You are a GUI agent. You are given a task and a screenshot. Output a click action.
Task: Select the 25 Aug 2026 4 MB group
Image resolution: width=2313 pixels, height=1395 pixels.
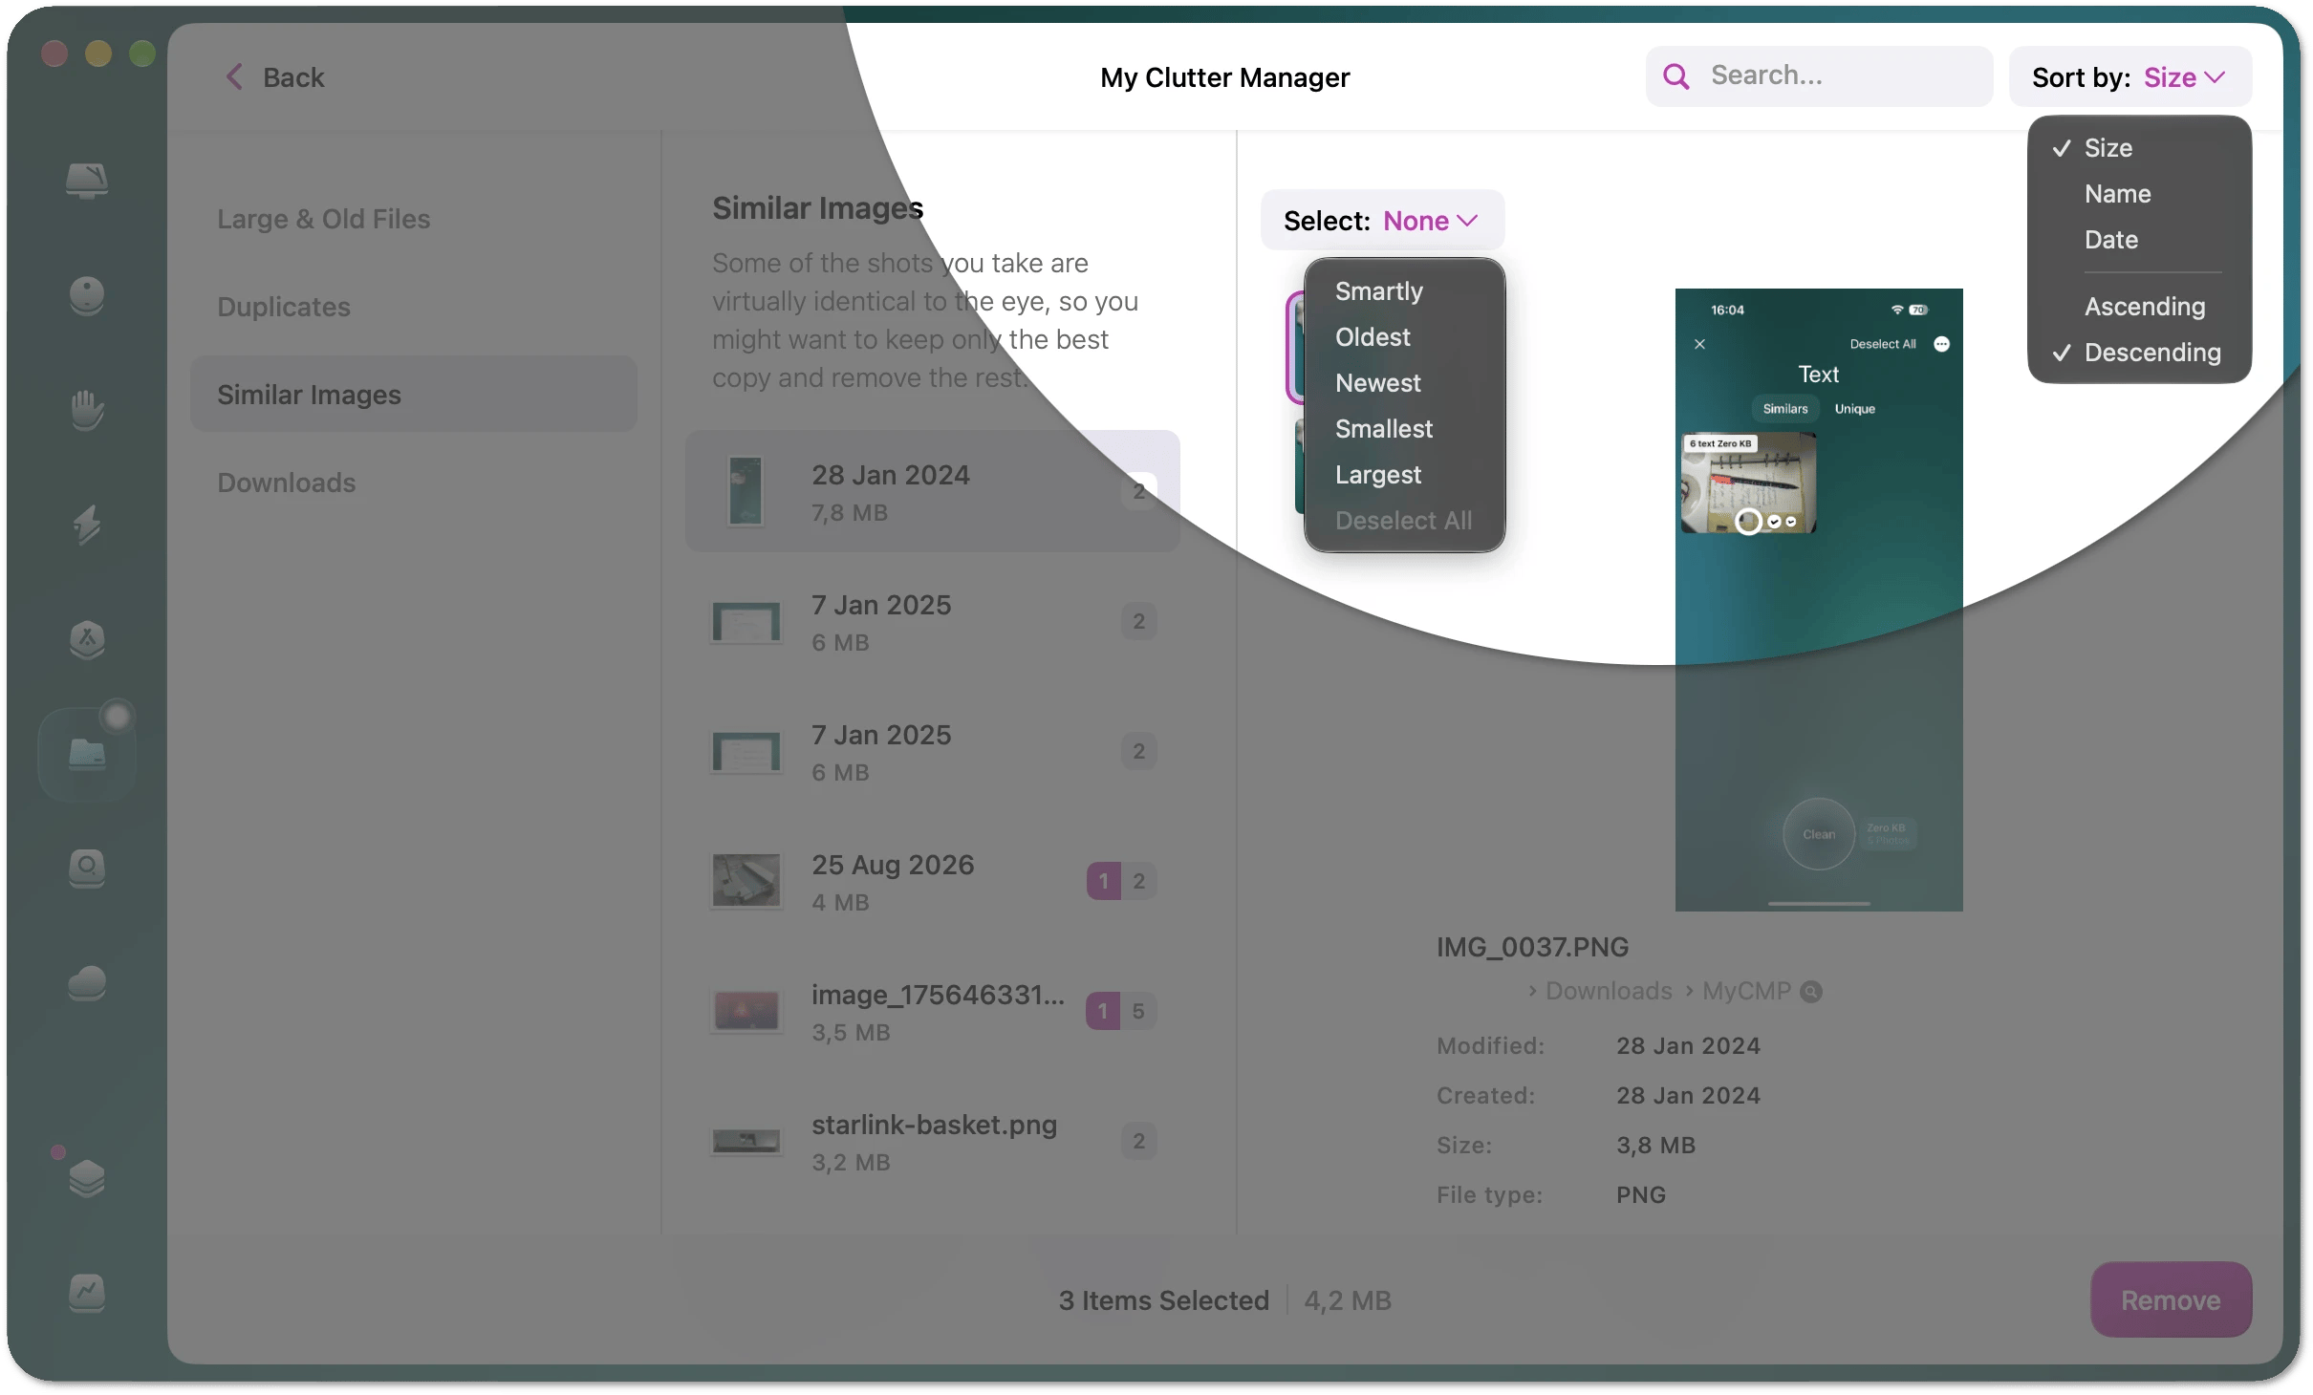point(933,881)
